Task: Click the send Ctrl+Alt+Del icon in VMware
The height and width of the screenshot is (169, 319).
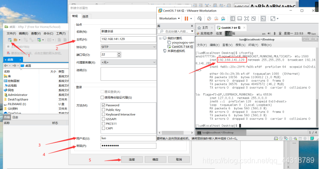Action: click(x=200, y=18)
